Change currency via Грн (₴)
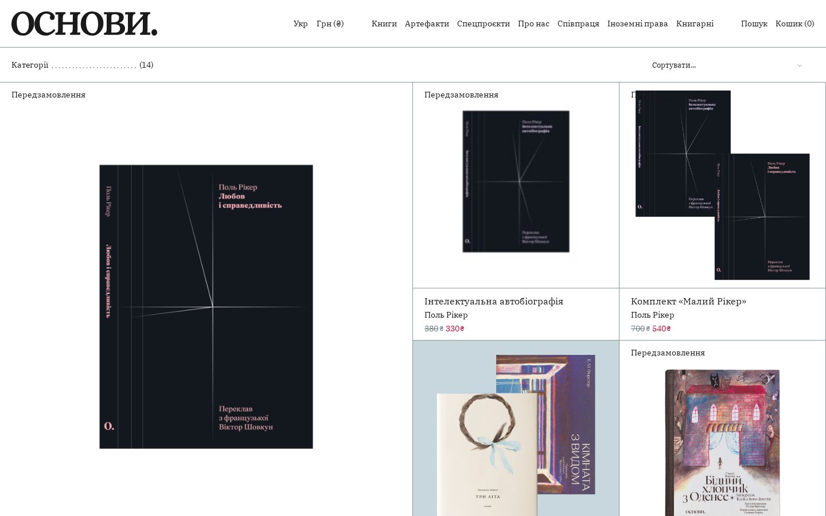Screen dimensions: 826x516 pyautogui.click(x=330, y=24)
